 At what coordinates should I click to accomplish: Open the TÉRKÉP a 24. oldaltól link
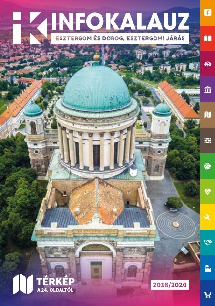(56, 284)
